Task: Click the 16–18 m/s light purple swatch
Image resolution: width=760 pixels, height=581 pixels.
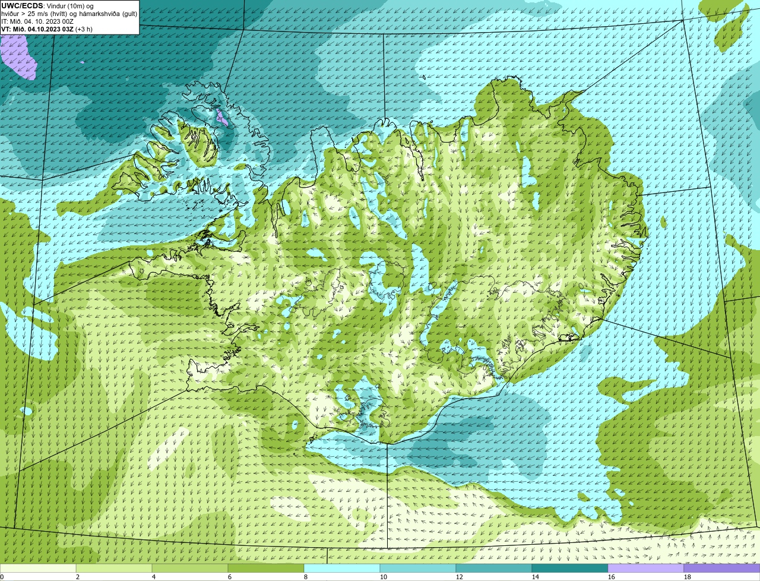Action: [646, 568]
